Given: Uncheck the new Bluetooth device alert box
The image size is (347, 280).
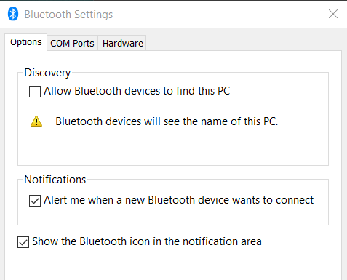Looking at the screenshot, I should coord(35,201).
